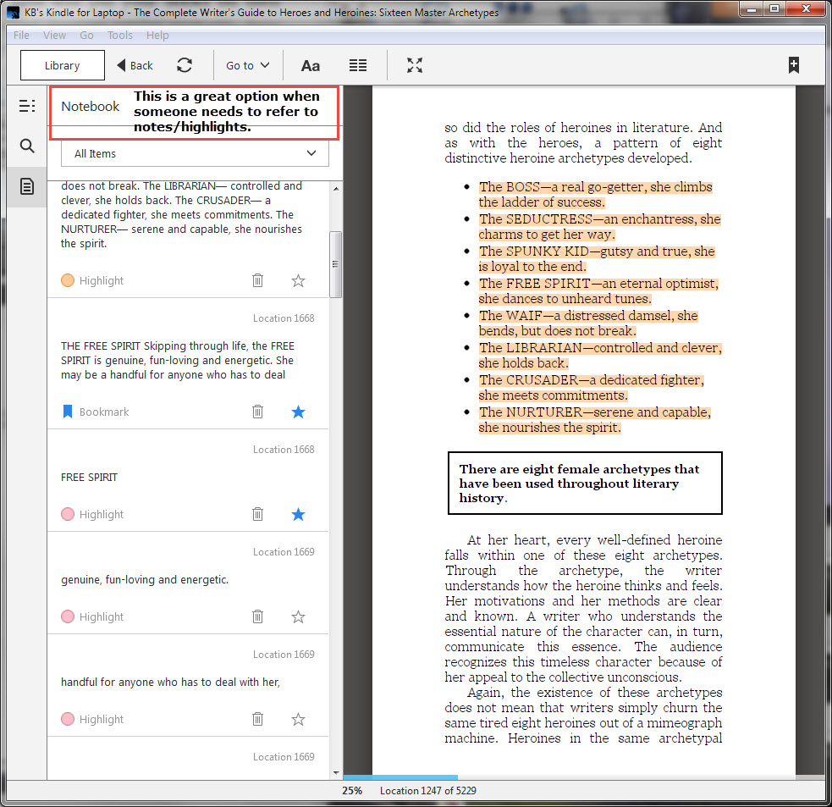The image size is (832, 807).
Task: Go Back to previous location
Action: 135,65
